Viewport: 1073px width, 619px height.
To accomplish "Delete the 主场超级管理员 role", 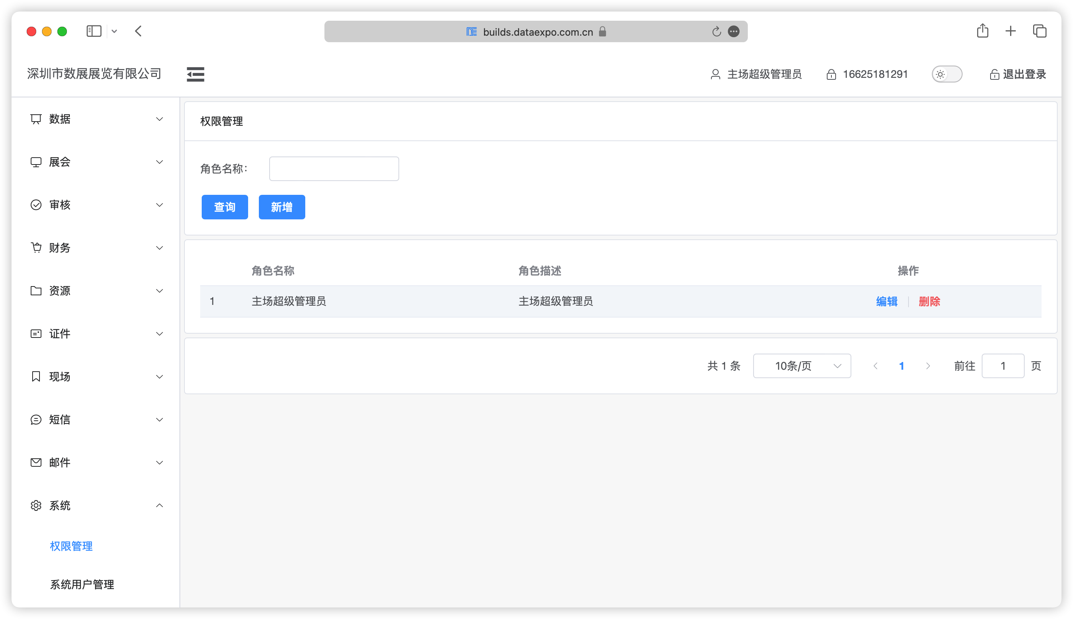I will 929,302.
